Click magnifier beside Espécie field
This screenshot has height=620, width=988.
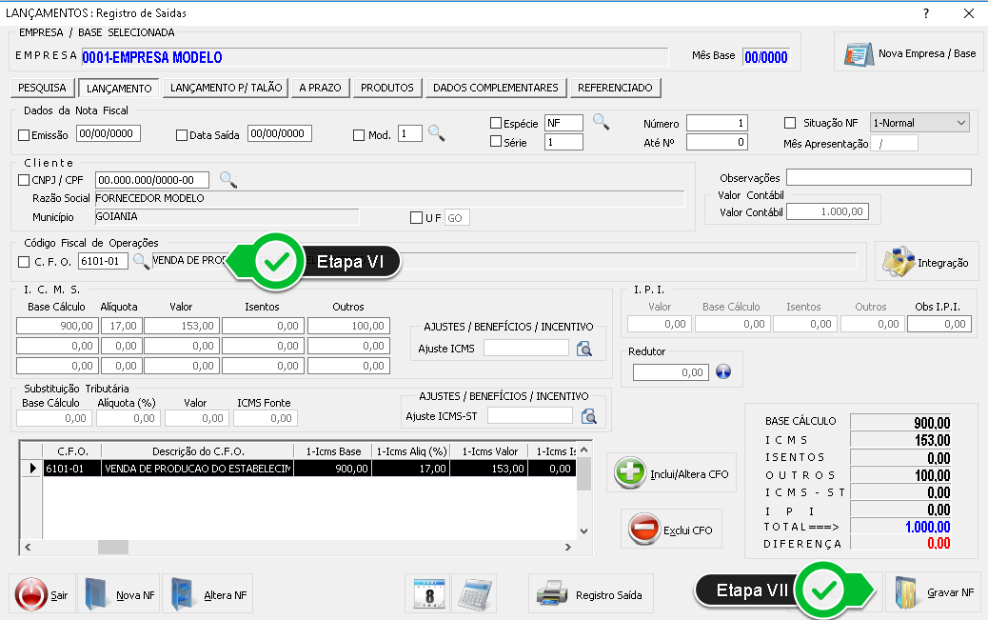[601, 121]
